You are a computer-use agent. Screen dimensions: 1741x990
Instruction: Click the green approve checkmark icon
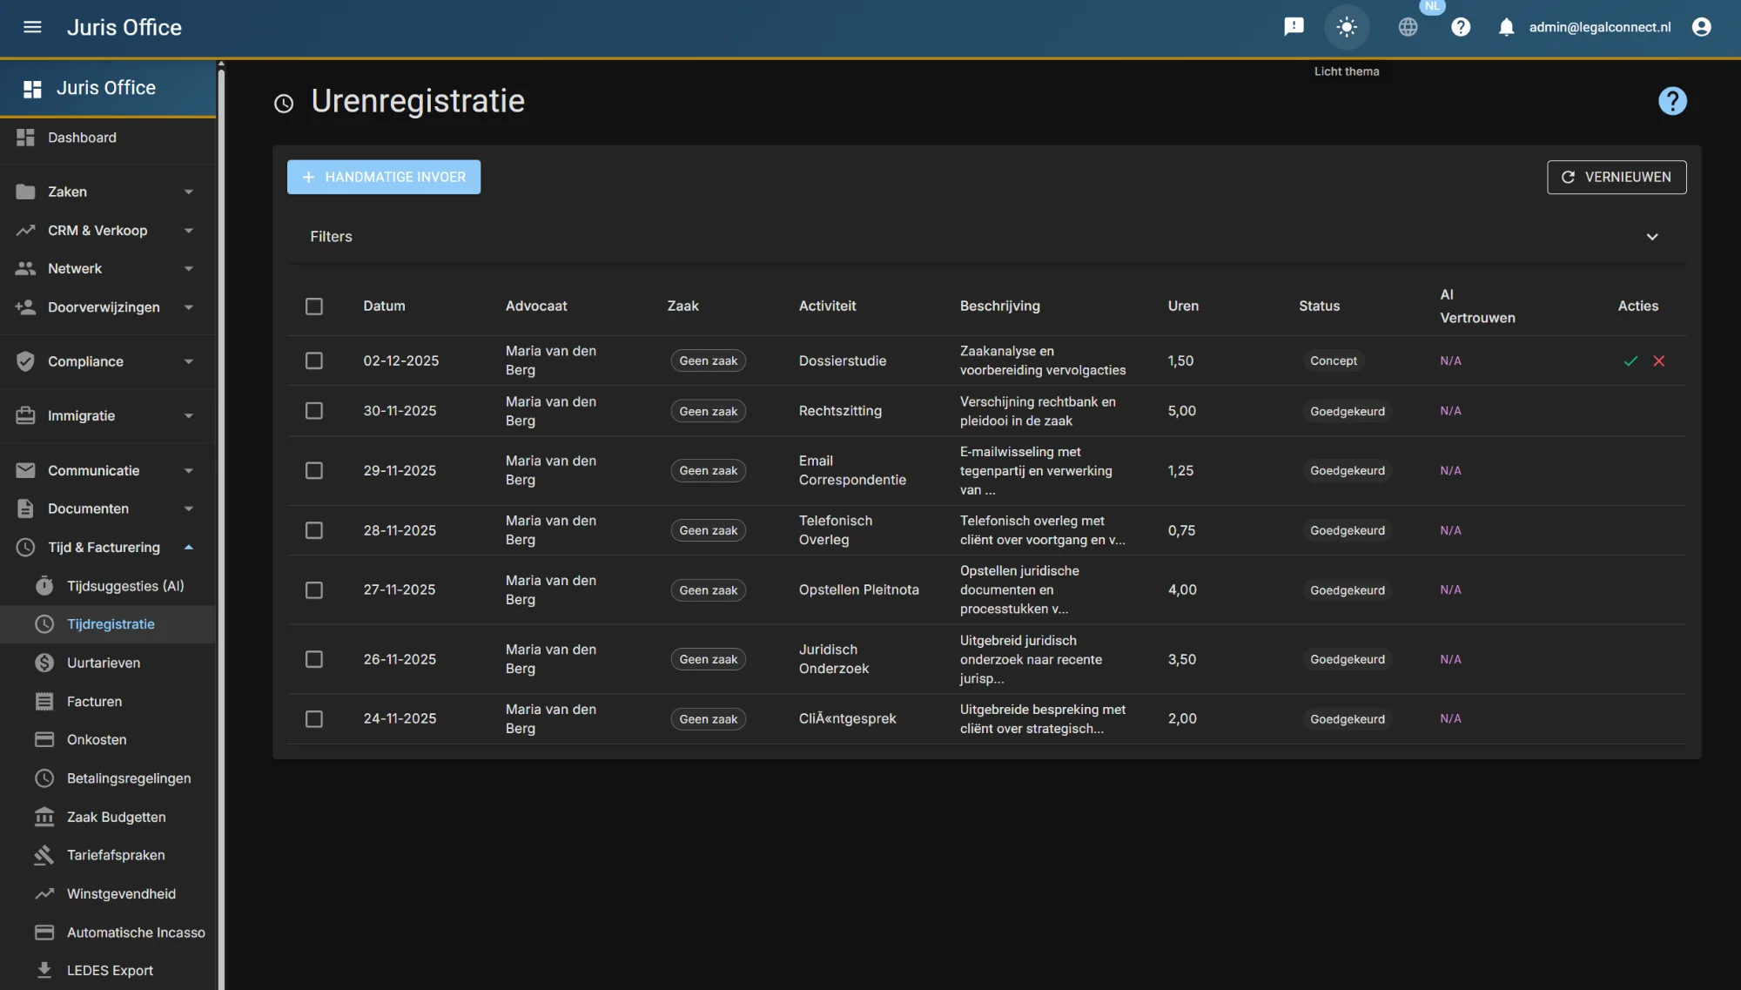[1630, 360]
